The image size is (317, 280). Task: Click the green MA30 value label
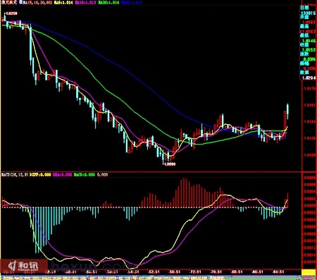click(108, 3)
